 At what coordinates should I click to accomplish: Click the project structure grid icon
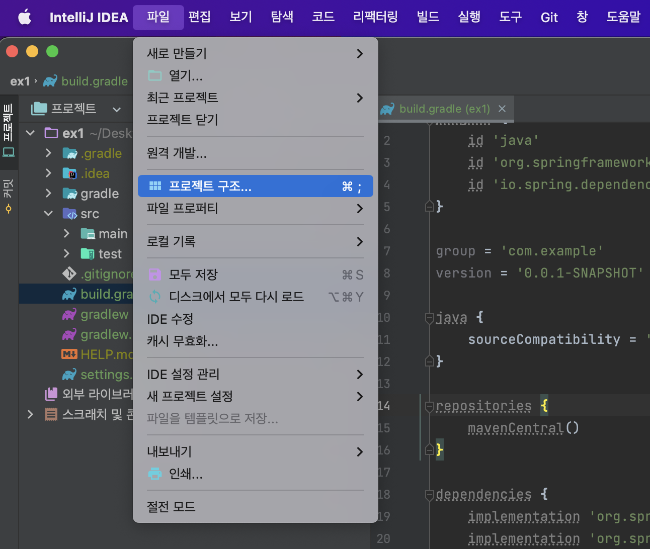click(x=155, y=186)
